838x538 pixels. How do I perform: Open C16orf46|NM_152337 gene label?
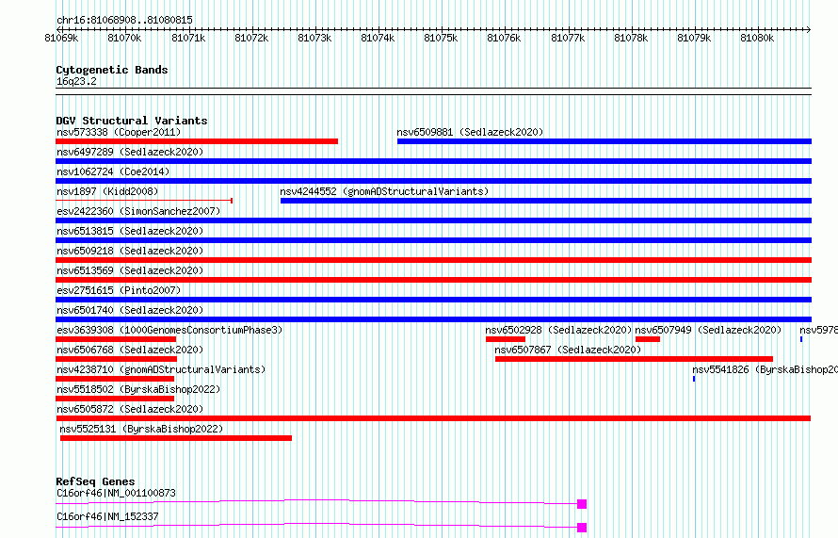coord(107,516)
